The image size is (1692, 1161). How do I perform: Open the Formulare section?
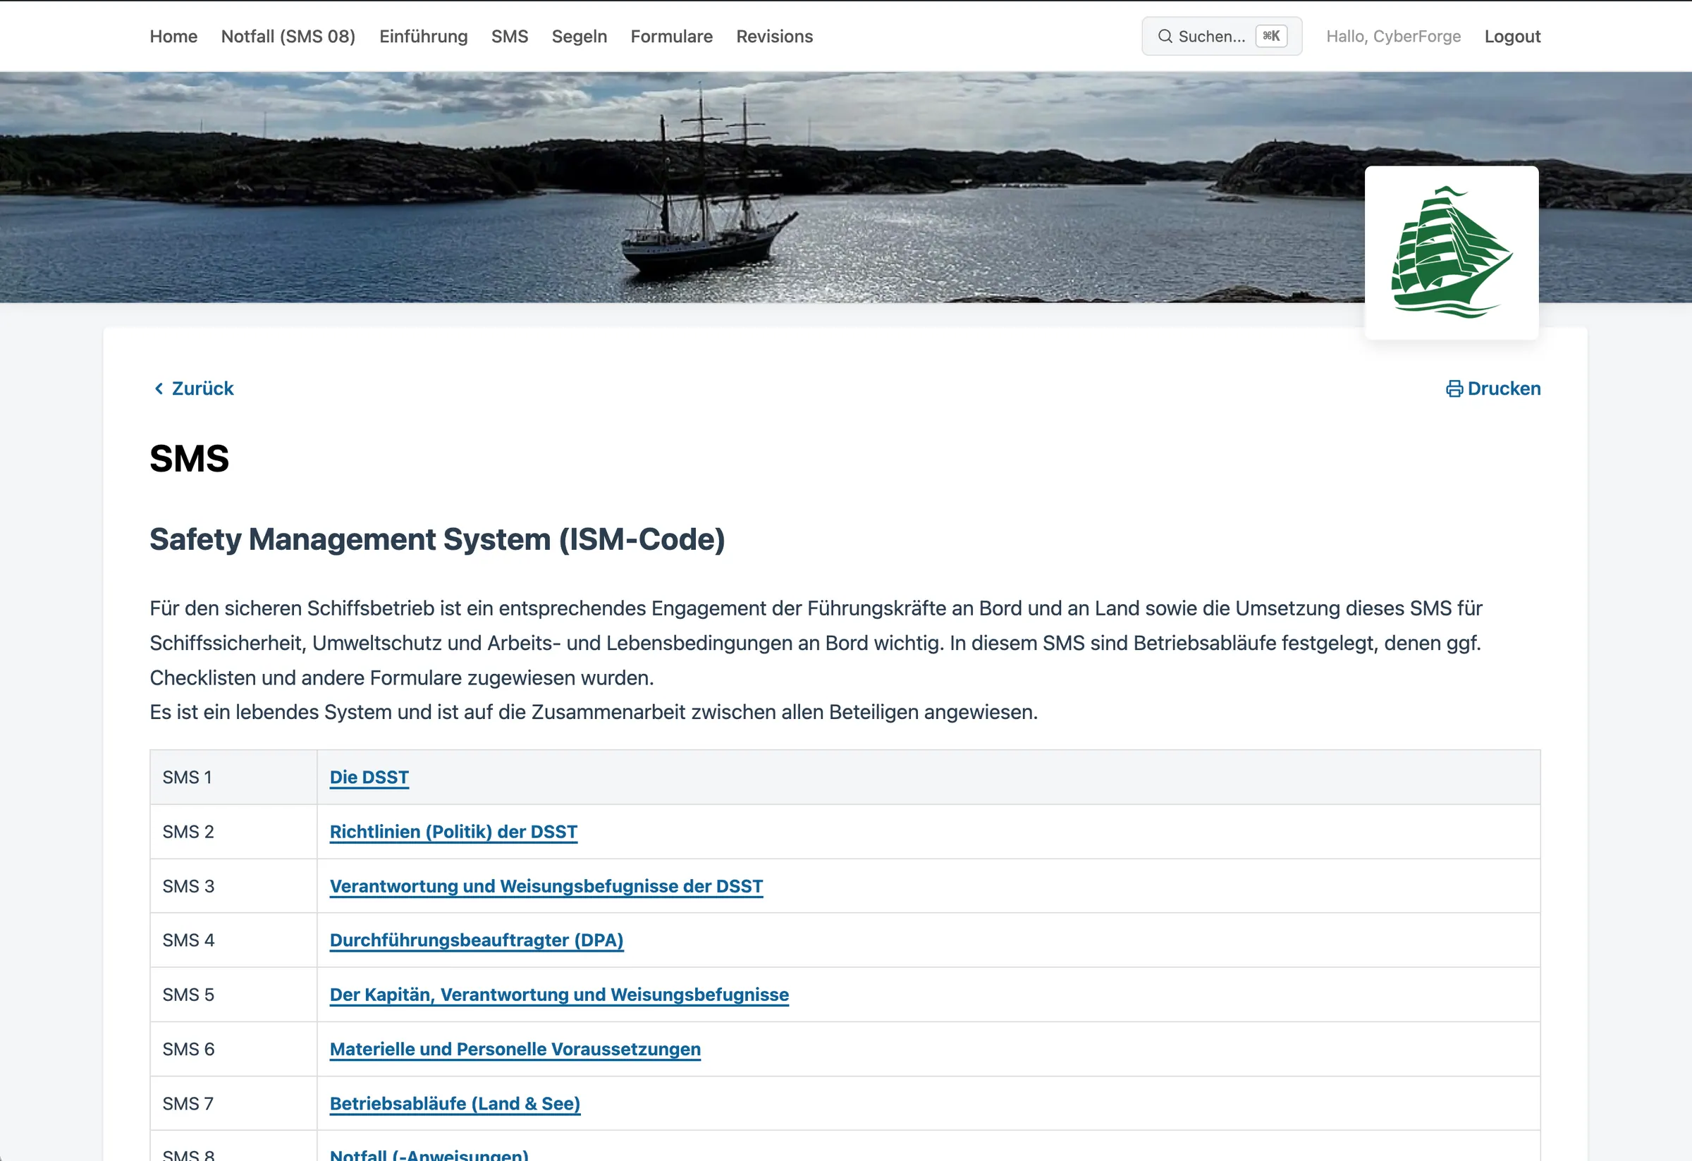671,37
